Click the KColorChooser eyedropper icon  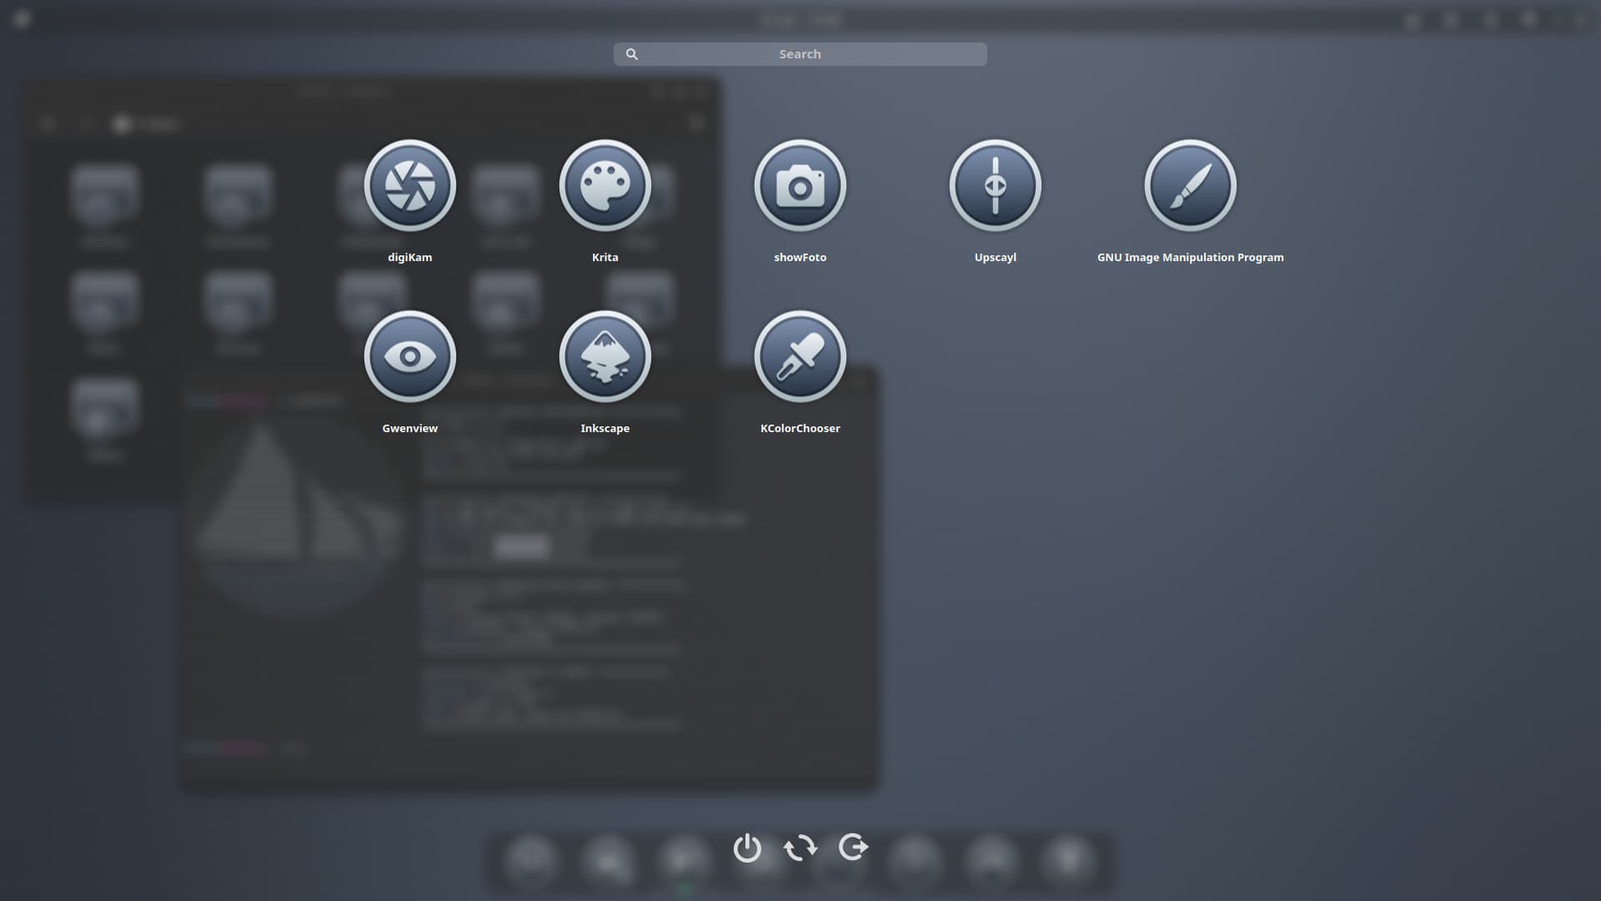(800, 356)
